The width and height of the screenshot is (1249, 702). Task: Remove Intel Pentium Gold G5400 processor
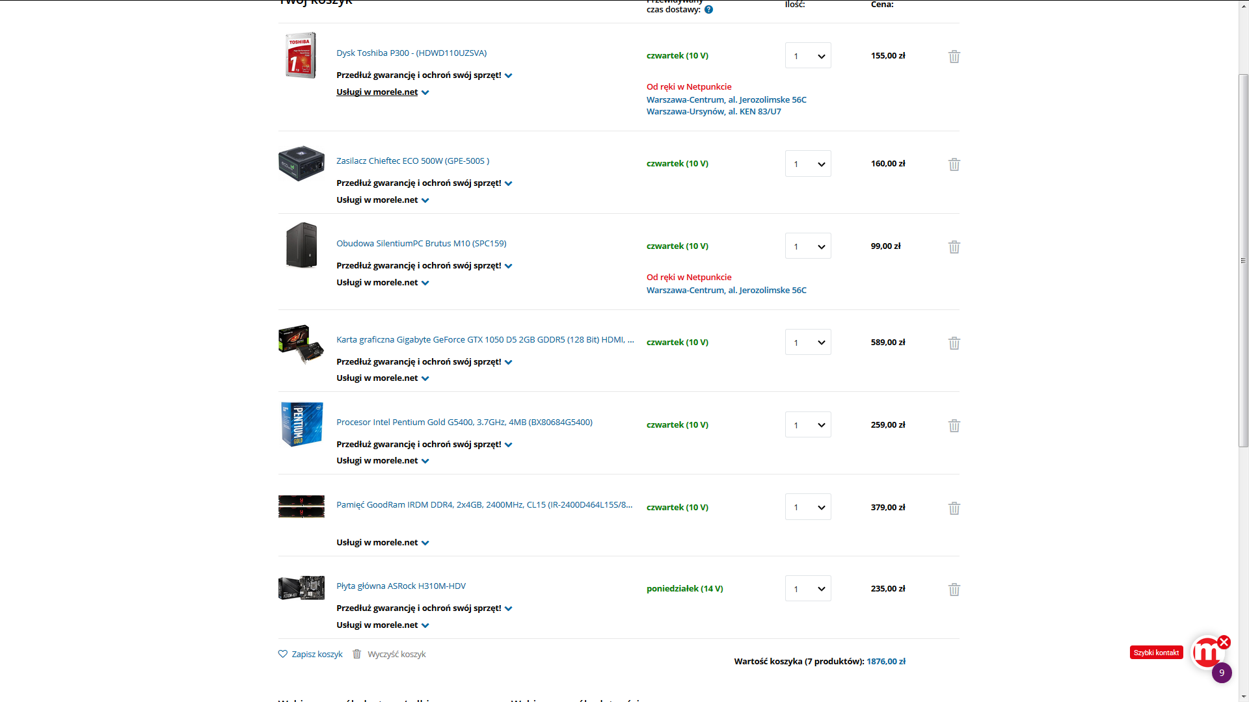point(954,426)
